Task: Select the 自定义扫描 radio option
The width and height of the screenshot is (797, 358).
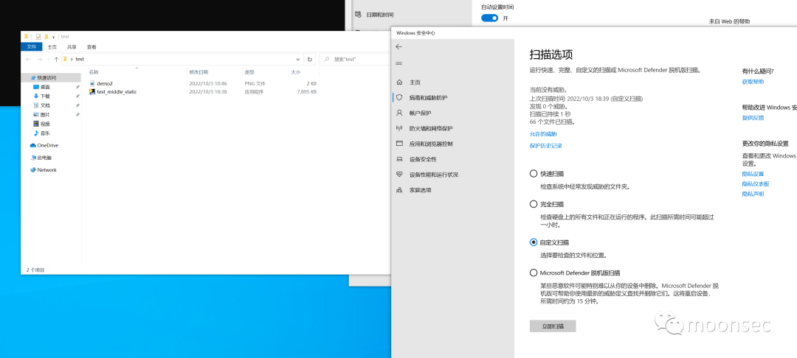Action: pos(534,242)
